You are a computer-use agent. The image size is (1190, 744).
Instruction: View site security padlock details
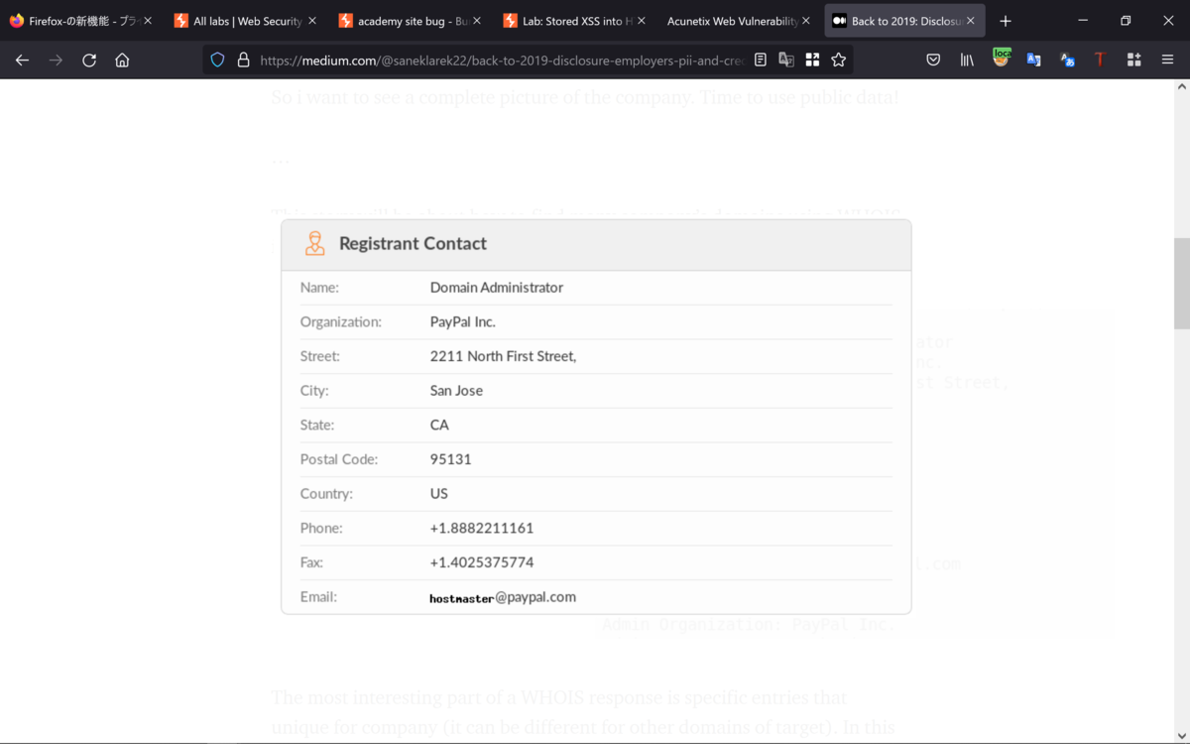pos(243,60)
